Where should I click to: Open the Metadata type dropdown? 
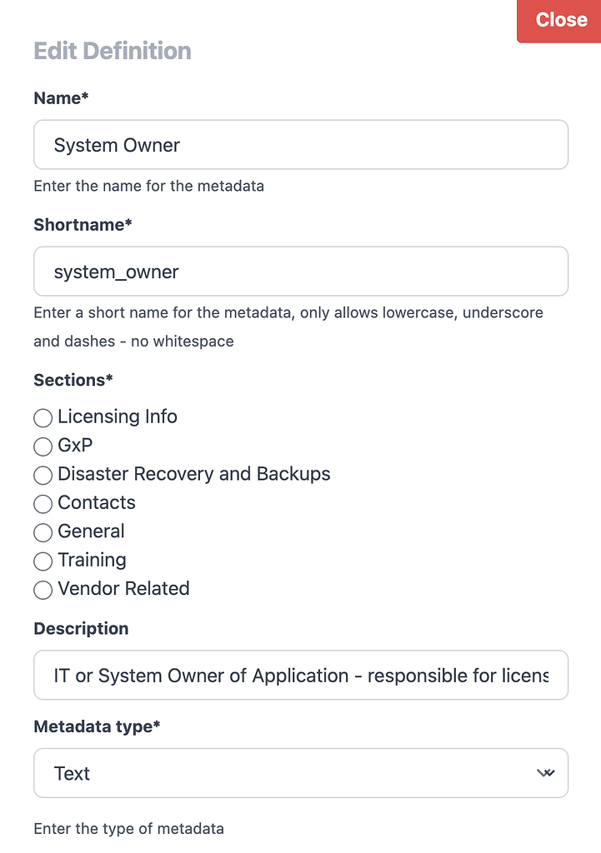point(300,773)
